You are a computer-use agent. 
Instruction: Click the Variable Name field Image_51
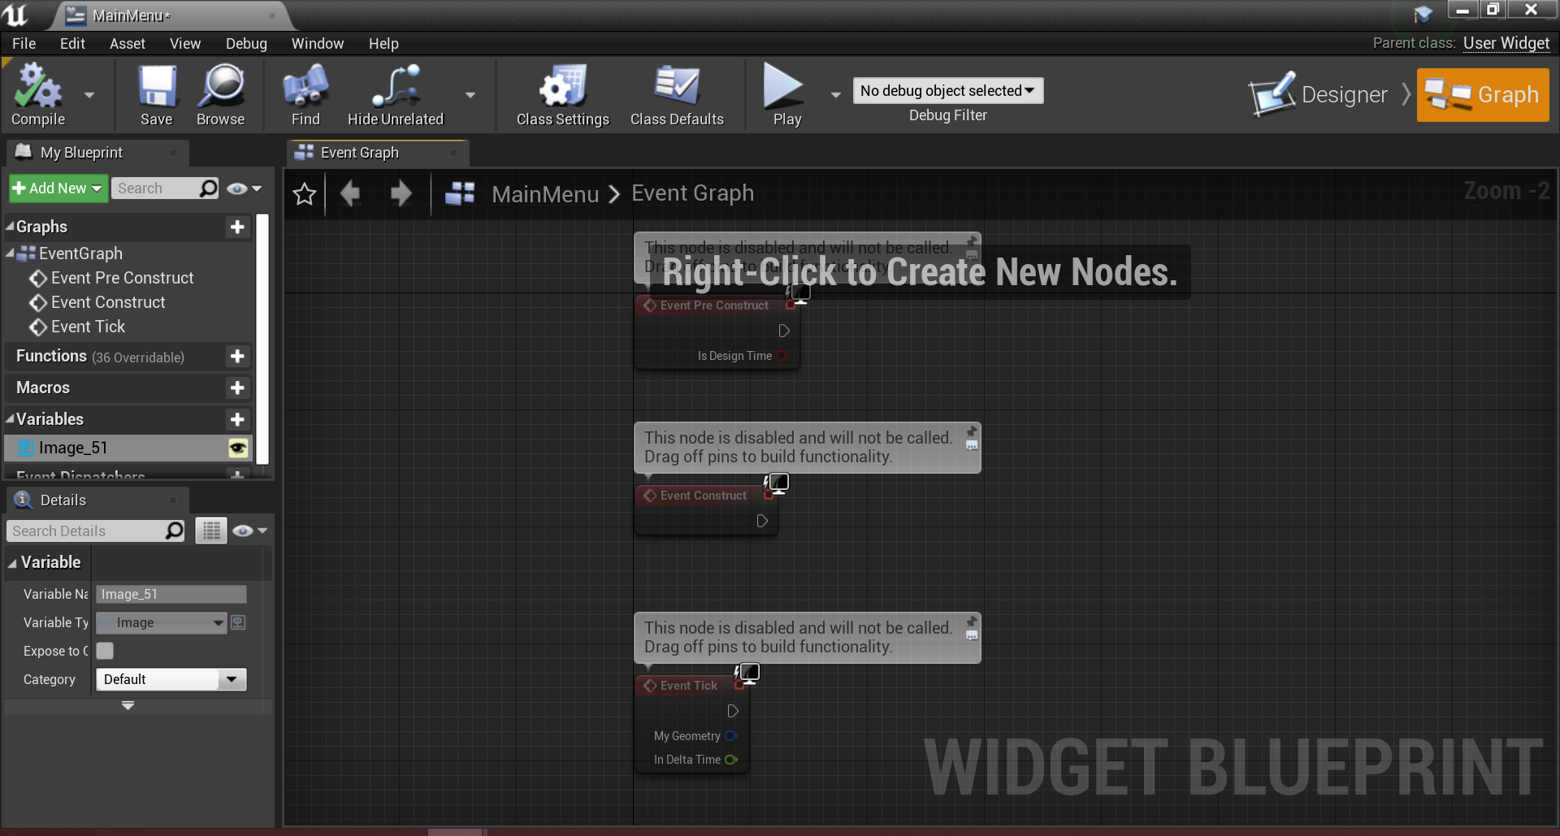pyautogui.click(x=171, y=595)
